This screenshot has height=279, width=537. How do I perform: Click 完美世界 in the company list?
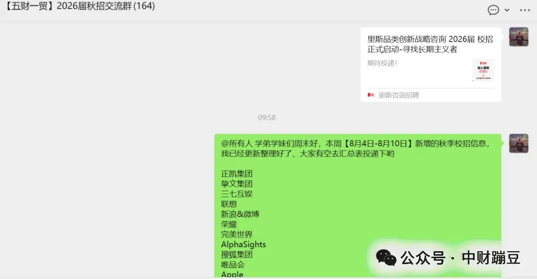tap(237, 234)
